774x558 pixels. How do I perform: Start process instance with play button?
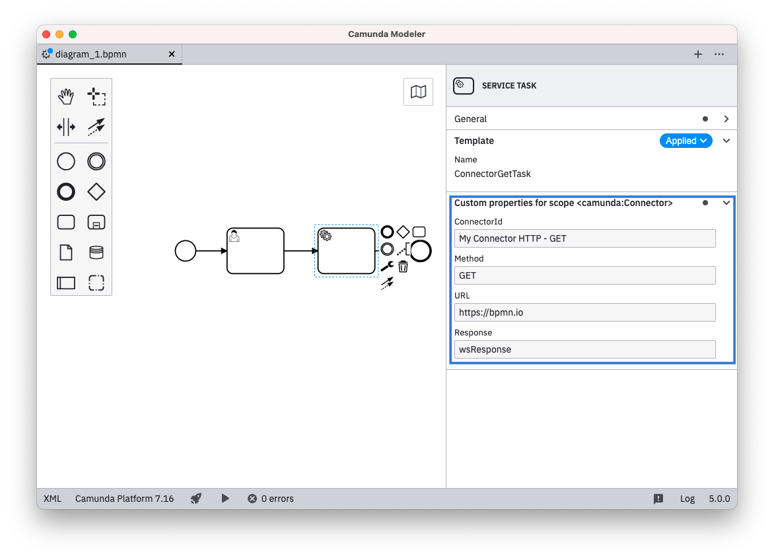(x=225, y=499)
